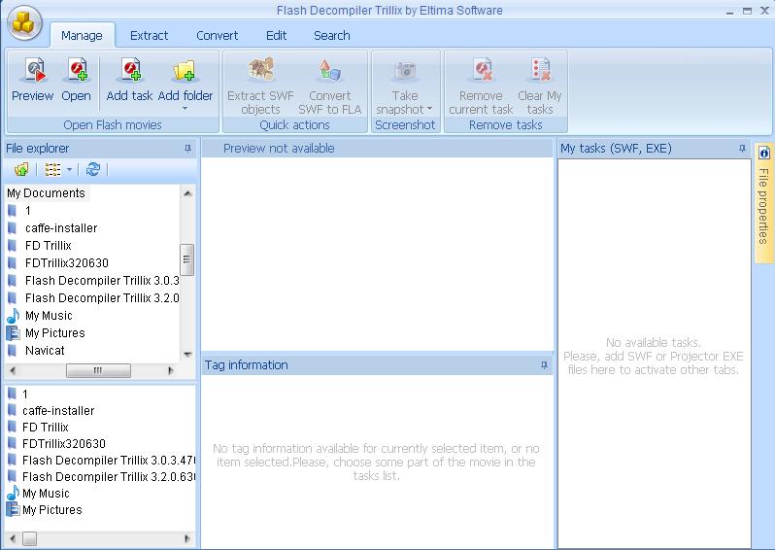Expand the Take snapshot dropdown arrow
The image size is (775, 550).
coord(429,109)
